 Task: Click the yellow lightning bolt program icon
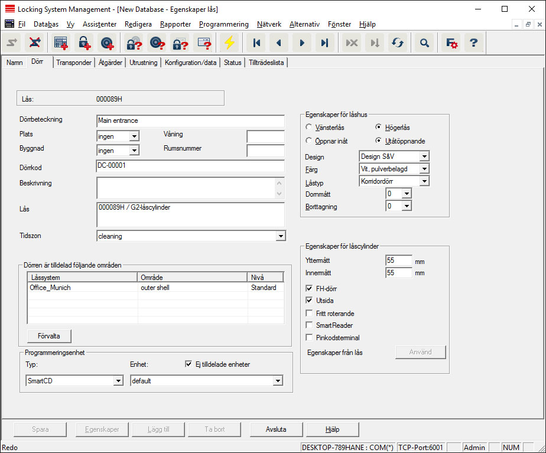tap(228, 43)
